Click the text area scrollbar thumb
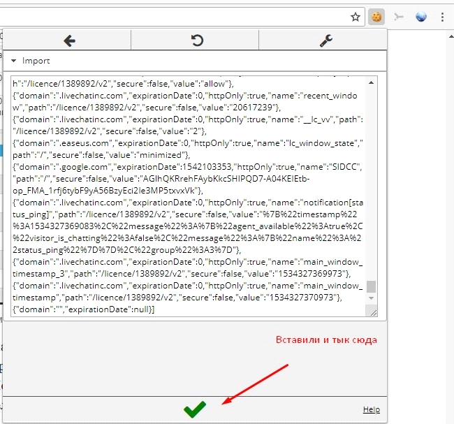This screenshot has width=454, height=424. click(372, 286)
